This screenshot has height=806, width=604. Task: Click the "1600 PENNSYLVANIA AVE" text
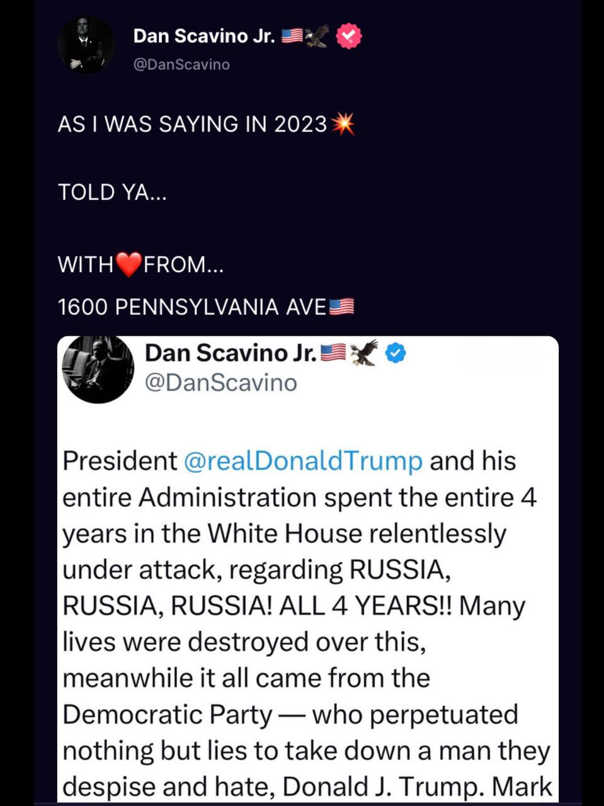tap(192, 307)
